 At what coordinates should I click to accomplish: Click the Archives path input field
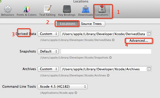106,69
